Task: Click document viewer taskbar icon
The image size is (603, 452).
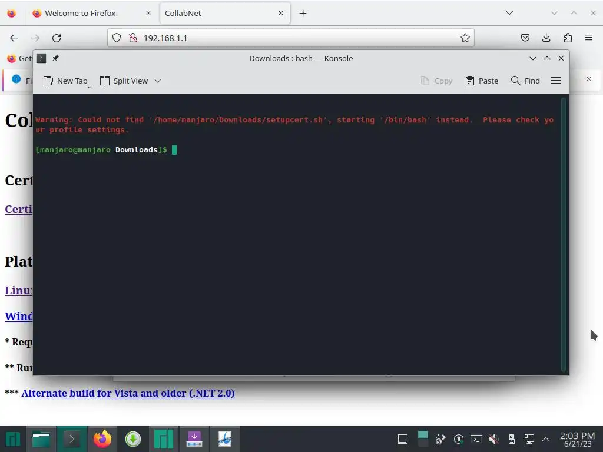Action: click(224, 439)
